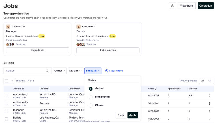Select the Not posted status radio button
Image resolution: width=219 pixels, height=123 pixels.
[91, 97]
